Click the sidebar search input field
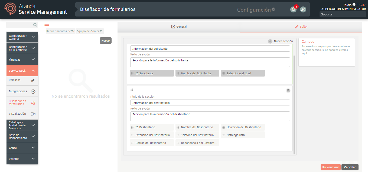 click(x=19, y=25)
